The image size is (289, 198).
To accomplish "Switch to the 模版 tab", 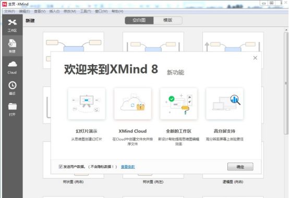I will point(168,20).
